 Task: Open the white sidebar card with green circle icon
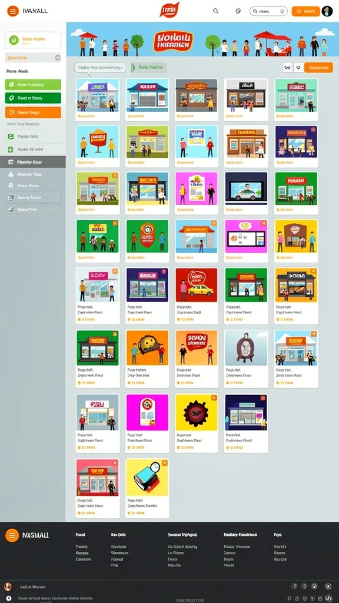(33, 40)
